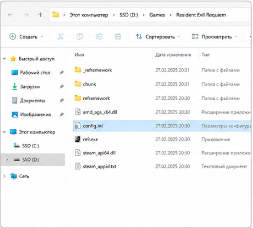This screenshot has width=253, height=228.
Task: Select steam_appid.txt file
Action: tap(100, 166)
